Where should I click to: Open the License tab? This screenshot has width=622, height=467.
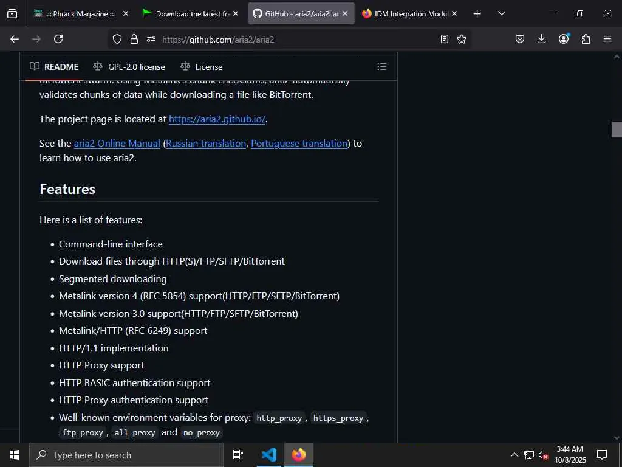[x=202, y=67]
